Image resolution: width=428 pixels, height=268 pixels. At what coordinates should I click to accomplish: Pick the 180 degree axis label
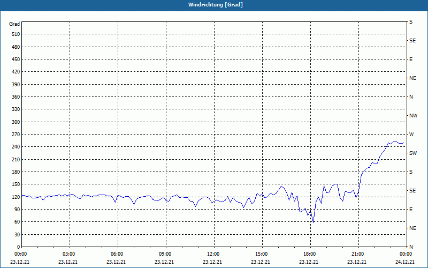pyautogui.click(x=16, y=172)
